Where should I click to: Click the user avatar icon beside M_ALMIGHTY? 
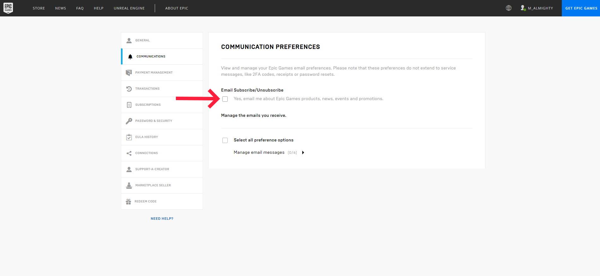(523, 8)
